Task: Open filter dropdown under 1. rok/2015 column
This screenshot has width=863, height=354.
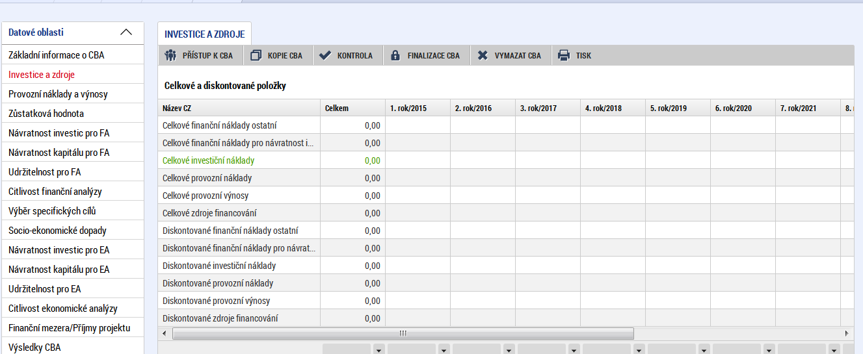Action: (444, 349)
